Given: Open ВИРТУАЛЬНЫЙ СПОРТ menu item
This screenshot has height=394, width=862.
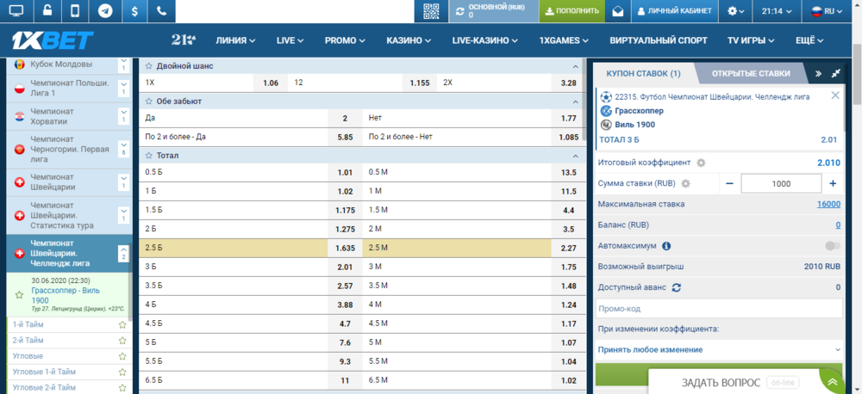Looking at the screenshot, I should [x=658, y=40].
